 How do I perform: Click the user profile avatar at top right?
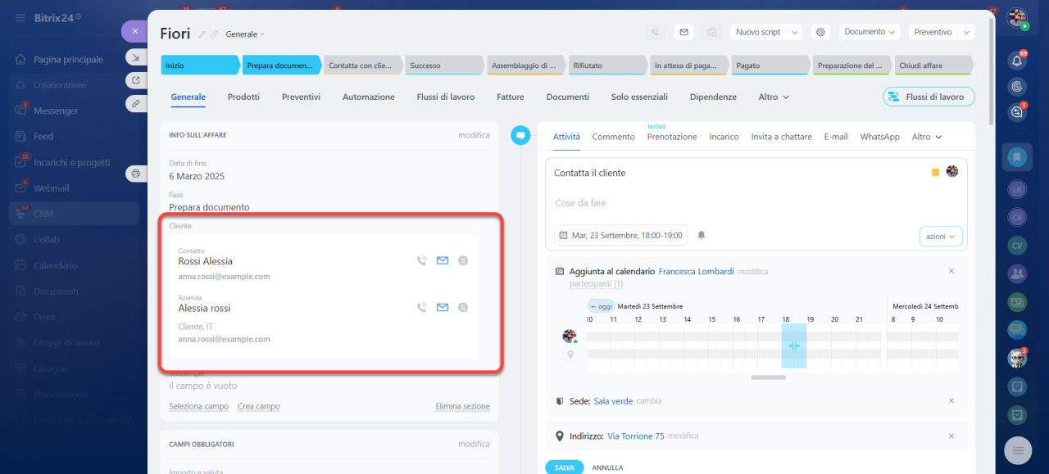point(1017,17)
